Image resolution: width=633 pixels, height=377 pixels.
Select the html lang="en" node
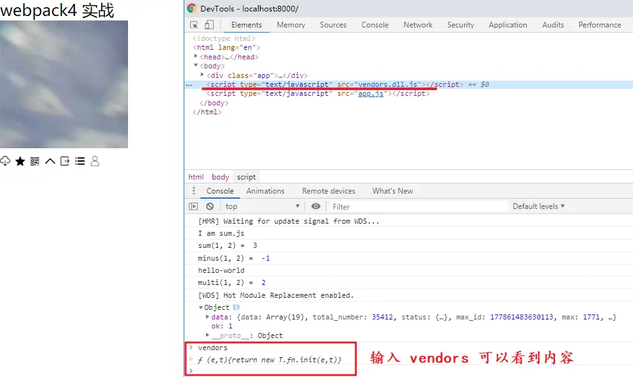(x=226, y=47)
